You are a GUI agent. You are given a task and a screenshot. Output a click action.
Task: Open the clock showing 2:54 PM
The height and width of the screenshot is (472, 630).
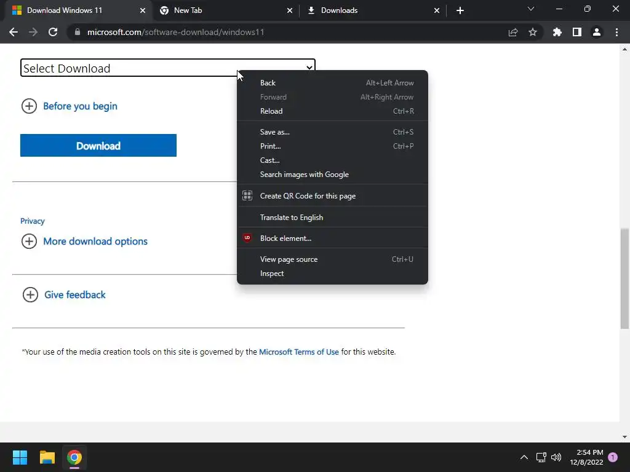tap(586, 457)
